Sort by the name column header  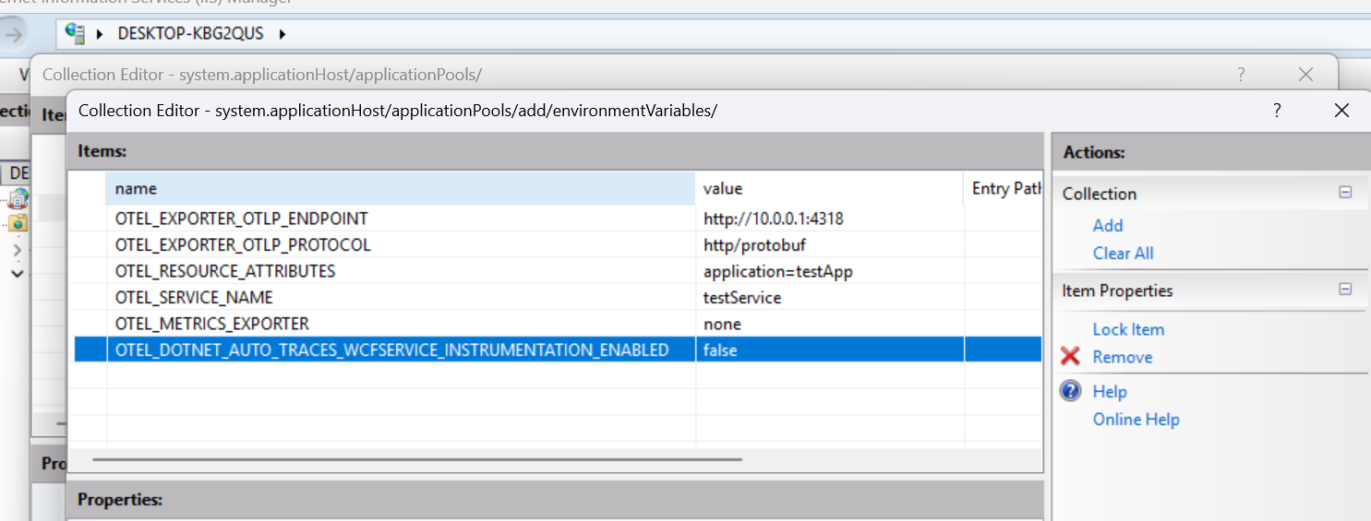400,188
